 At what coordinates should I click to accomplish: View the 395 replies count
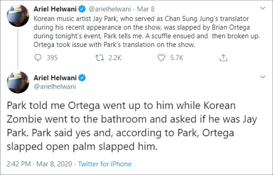52,58
